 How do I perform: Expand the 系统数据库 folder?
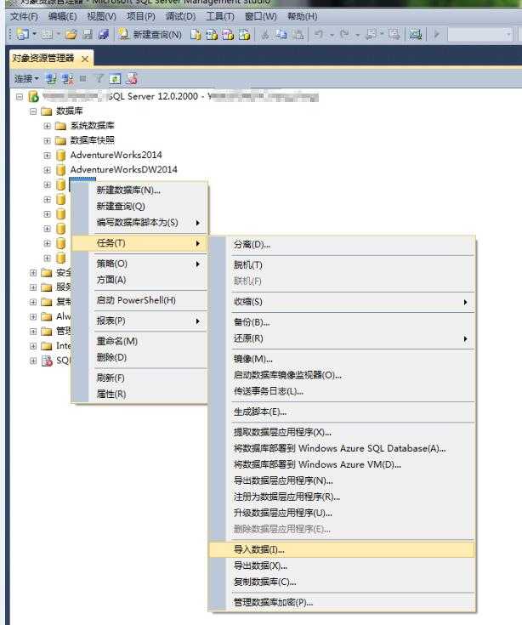pos(47,126)
